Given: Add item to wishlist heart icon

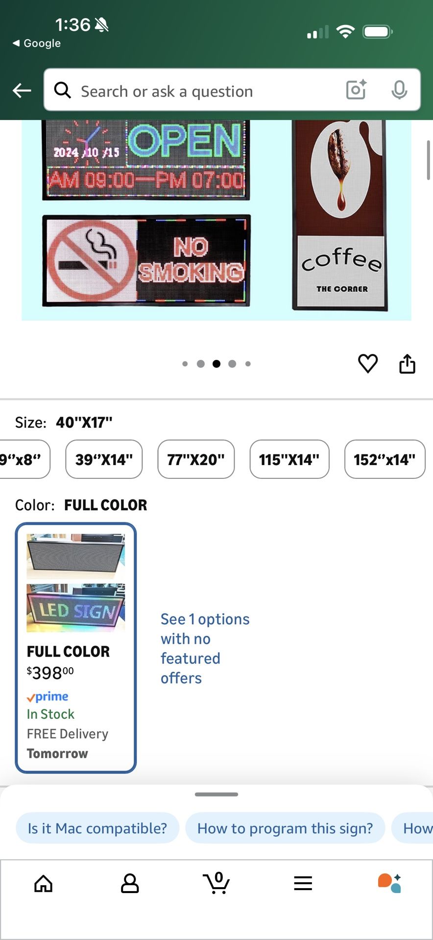Looking at the screenshot, I should [368, 364].
